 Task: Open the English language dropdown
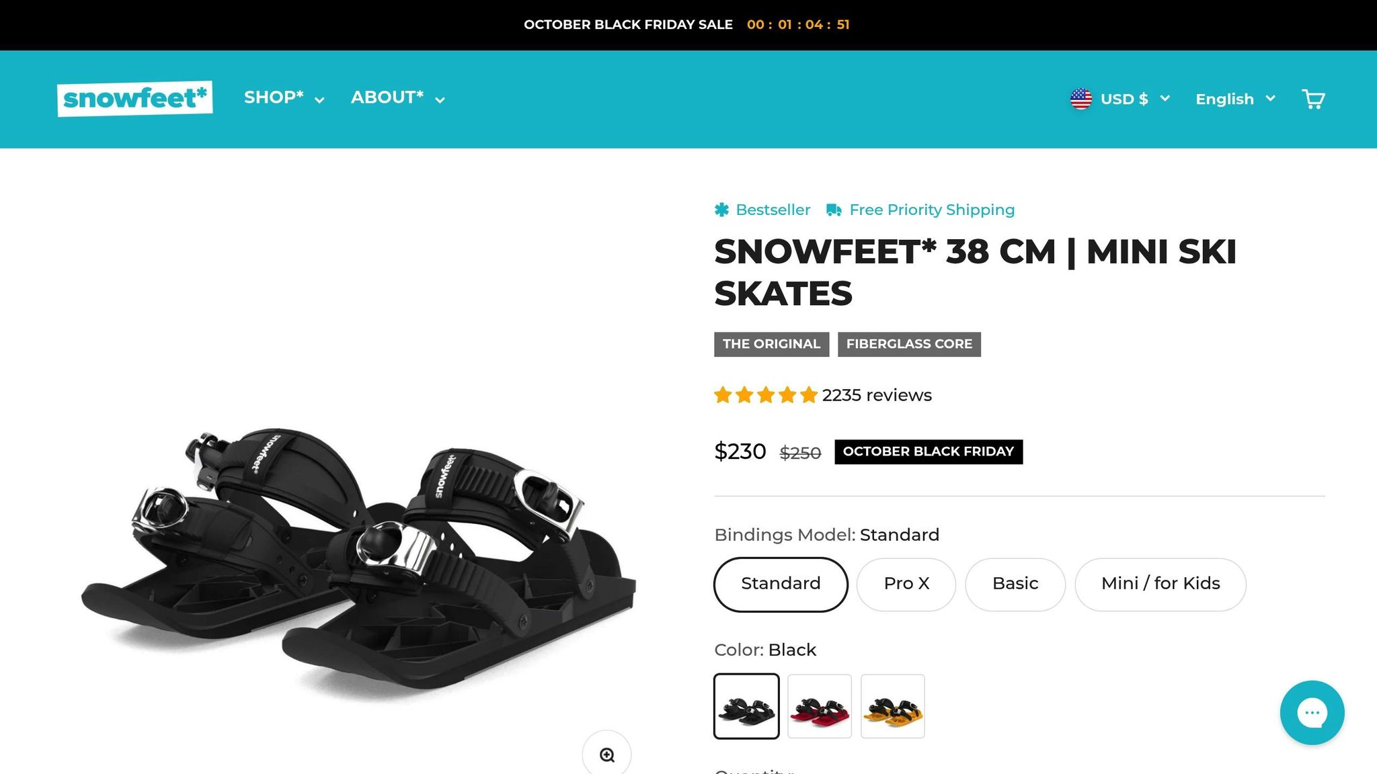click(x=1235, y=99)
